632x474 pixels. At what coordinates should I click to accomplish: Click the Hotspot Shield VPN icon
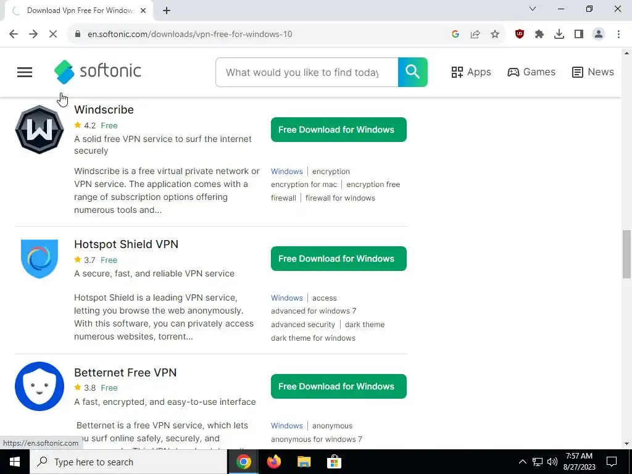pyautogui.click(x=39, y=259)
